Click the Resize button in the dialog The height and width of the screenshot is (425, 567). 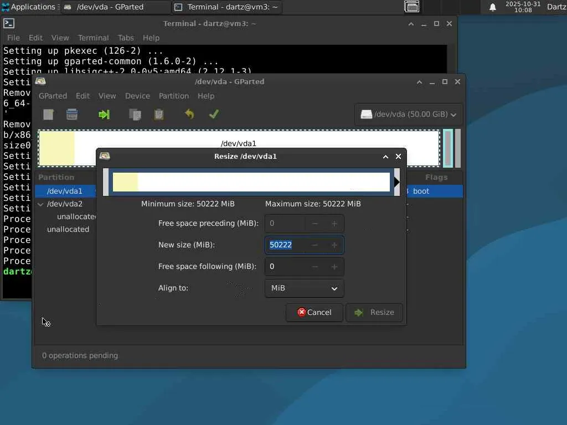pos(374,312)
